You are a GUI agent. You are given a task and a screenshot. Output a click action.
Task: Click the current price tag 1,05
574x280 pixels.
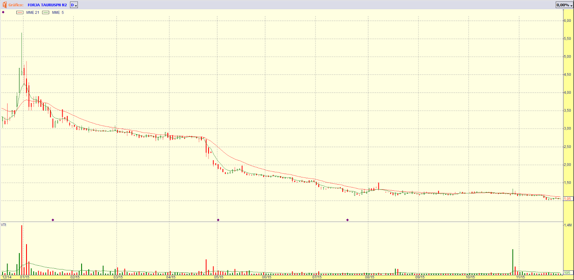[x=567, y=199]
